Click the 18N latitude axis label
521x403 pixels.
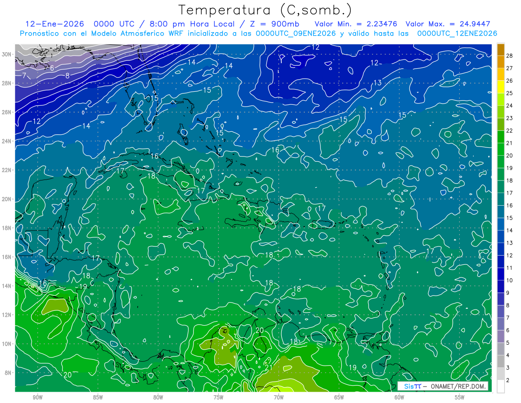[x=7, y=228]
